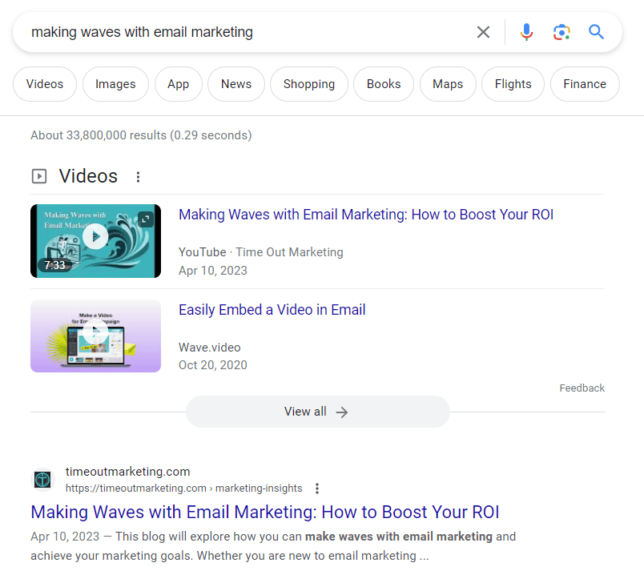This screenshot has width=644, height=575.
Task: Open Easily Embed a Video in Email link
Action: click(x=272, y=310)
